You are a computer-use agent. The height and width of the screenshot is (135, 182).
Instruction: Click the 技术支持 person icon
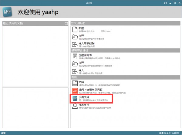pyautogui.click(x=75, y=106)
